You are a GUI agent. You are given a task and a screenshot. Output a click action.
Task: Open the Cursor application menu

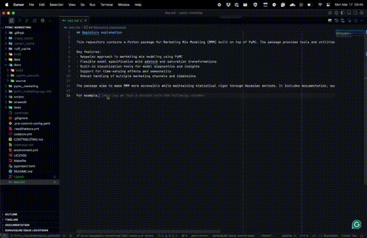[x=18, y=5]
